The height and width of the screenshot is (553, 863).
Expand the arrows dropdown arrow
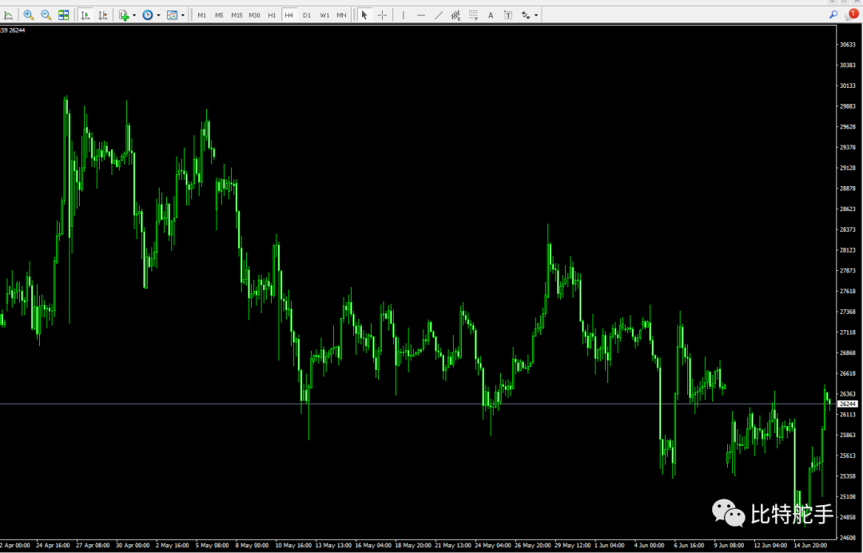tap(536, 15)
